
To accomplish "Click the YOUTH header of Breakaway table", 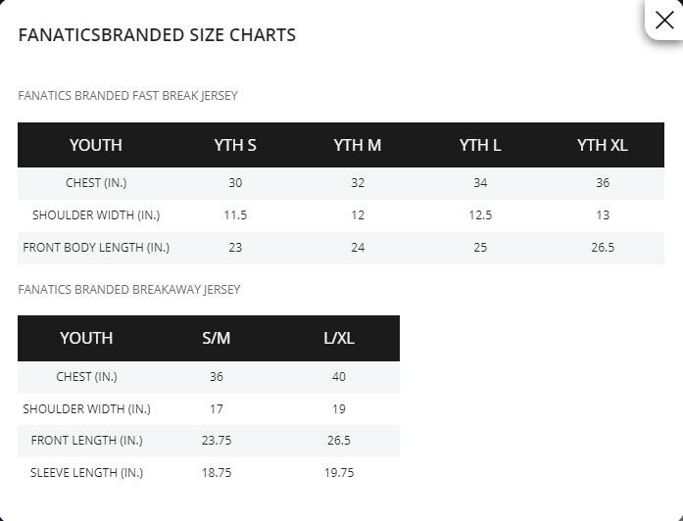I will (x=86, y=338).
